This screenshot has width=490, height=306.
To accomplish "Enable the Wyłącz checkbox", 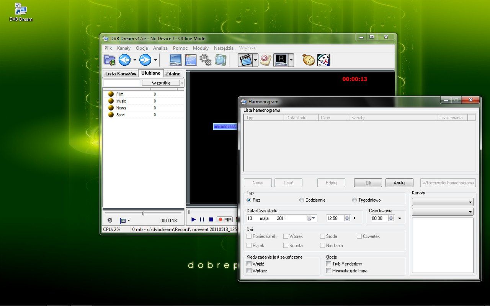I will click(249, 271).
